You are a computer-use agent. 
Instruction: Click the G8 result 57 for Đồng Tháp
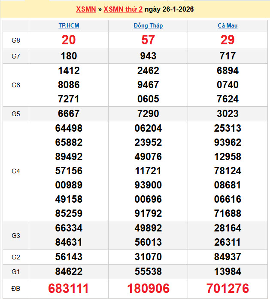click(148, 40)
